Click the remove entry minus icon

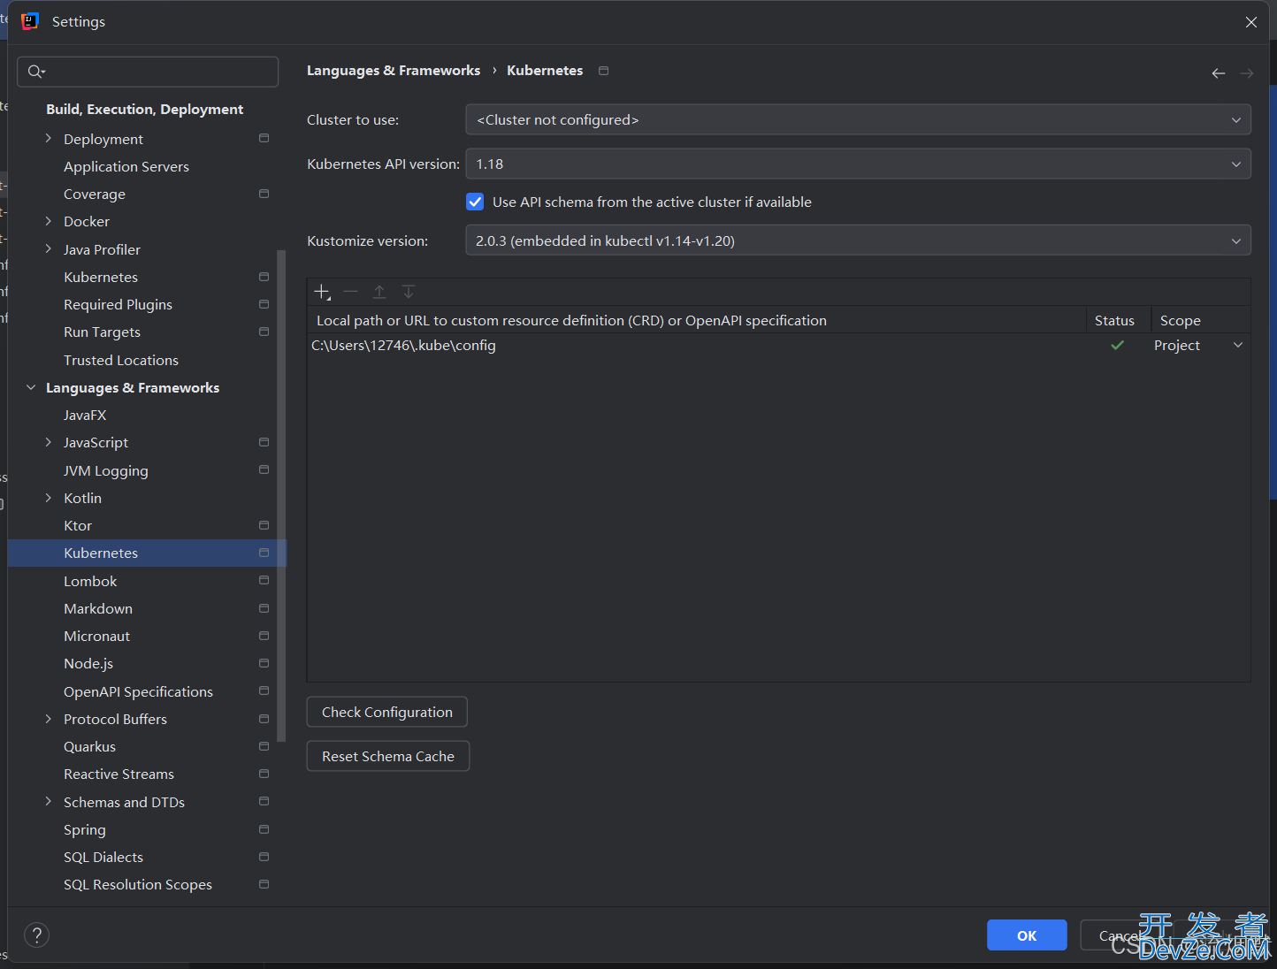point(350,292)
